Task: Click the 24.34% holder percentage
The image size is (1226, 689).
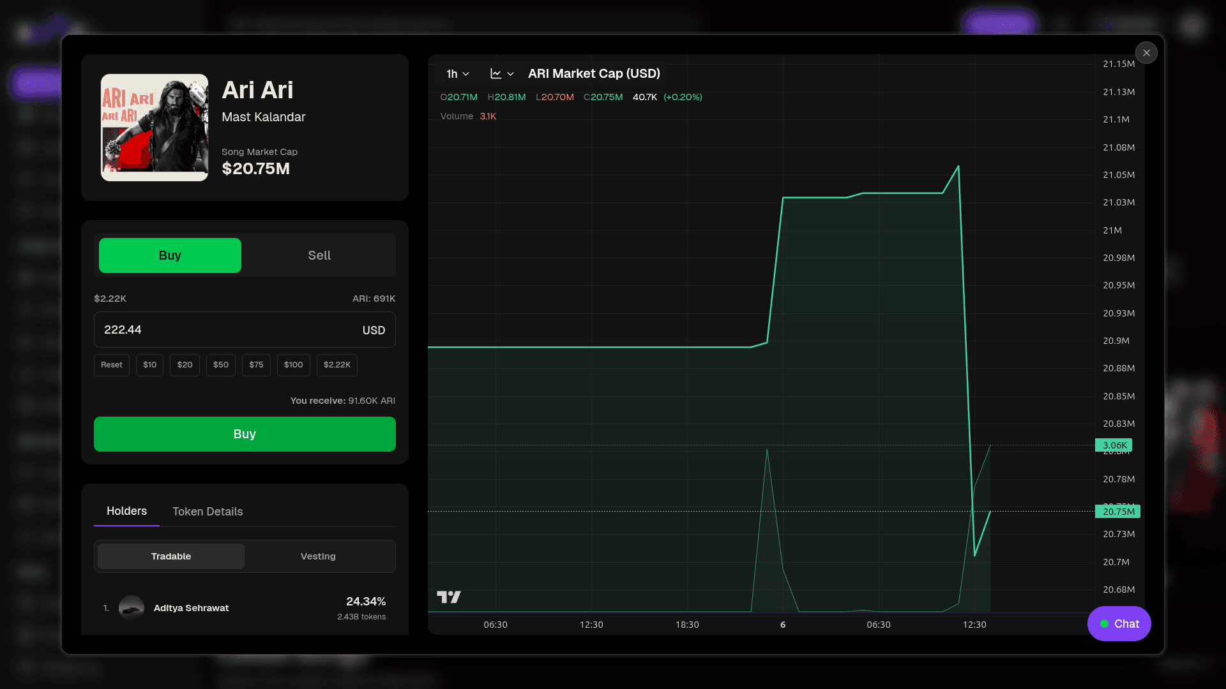Action: 366,602
